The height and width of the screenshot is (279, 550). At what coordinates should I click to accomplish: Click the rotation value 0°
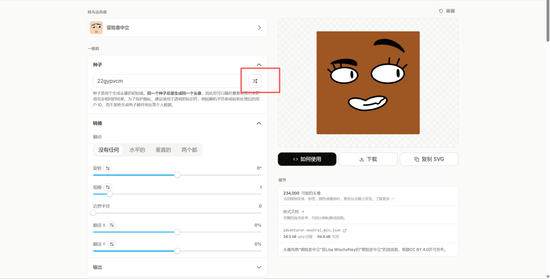click(x=259, y=168)
